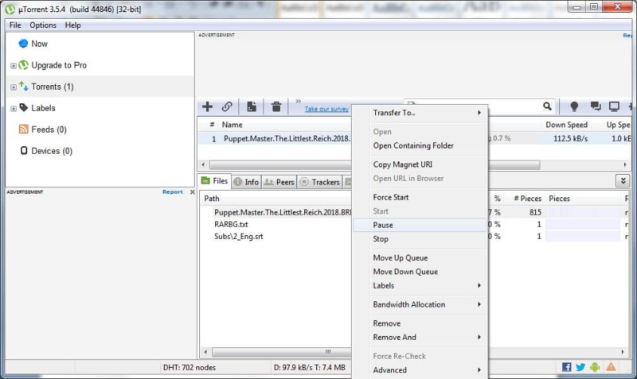The image size is (637, 379).
Task: Click the search magnifier icon
Action: (x=547, y=106)
